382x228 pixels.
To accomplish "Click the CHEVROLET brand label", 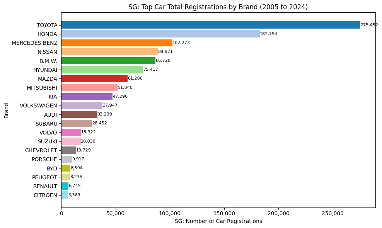I will [41, 150].
